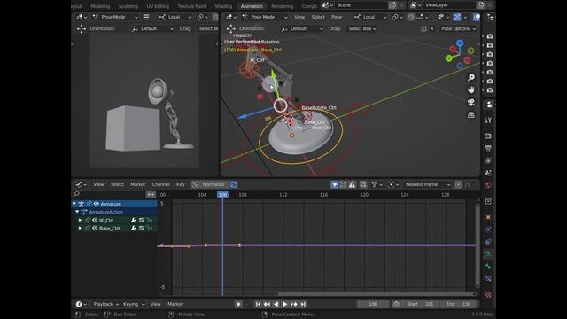Hide the Base_Ctrl channel via eye icon
Screen dimensions: 567x319
coord(95,229)
